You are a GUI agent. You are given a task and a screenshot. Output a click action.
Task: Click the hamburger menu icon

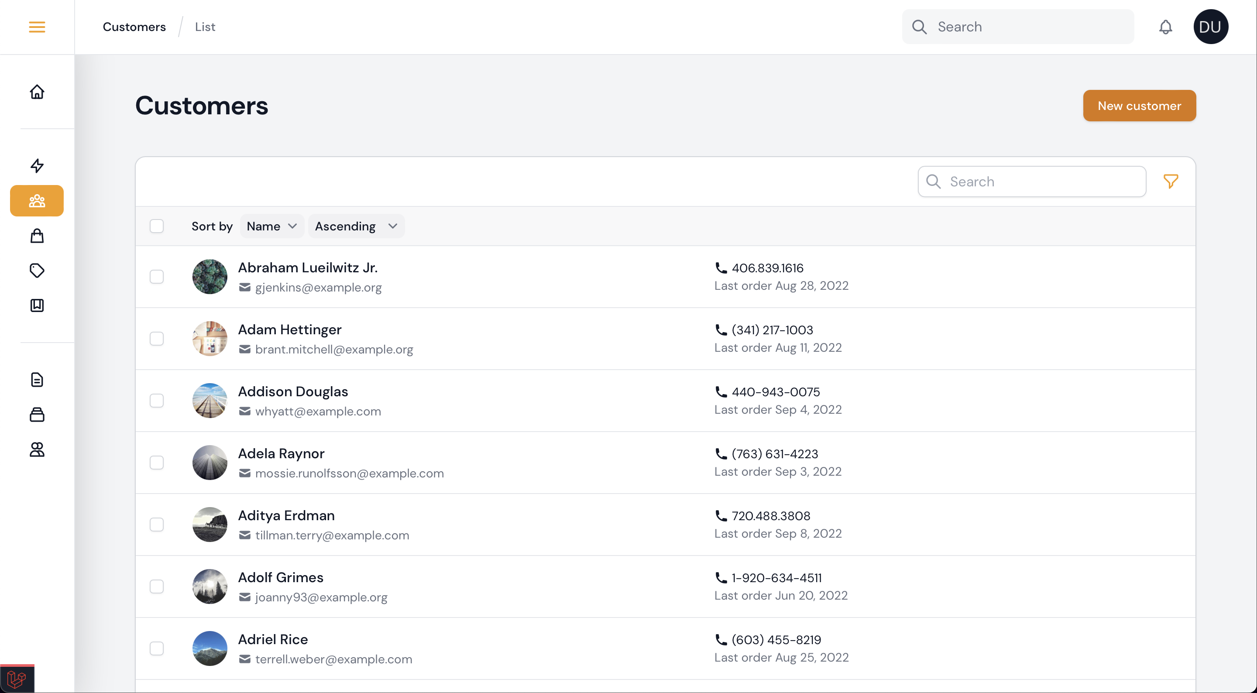[37, 27]
